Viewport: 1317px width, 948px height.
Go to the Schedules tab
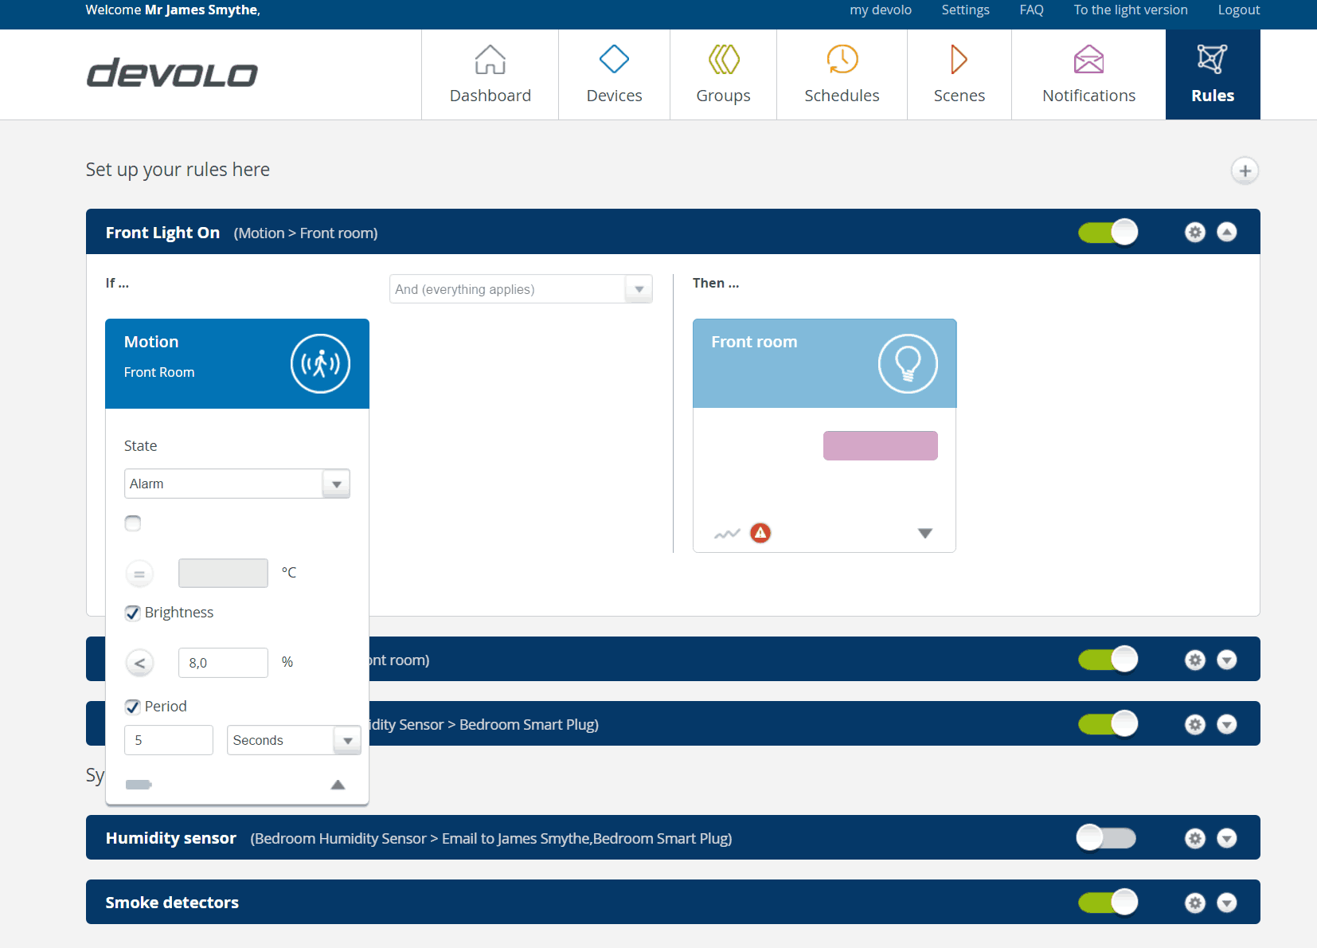point(842,75)
